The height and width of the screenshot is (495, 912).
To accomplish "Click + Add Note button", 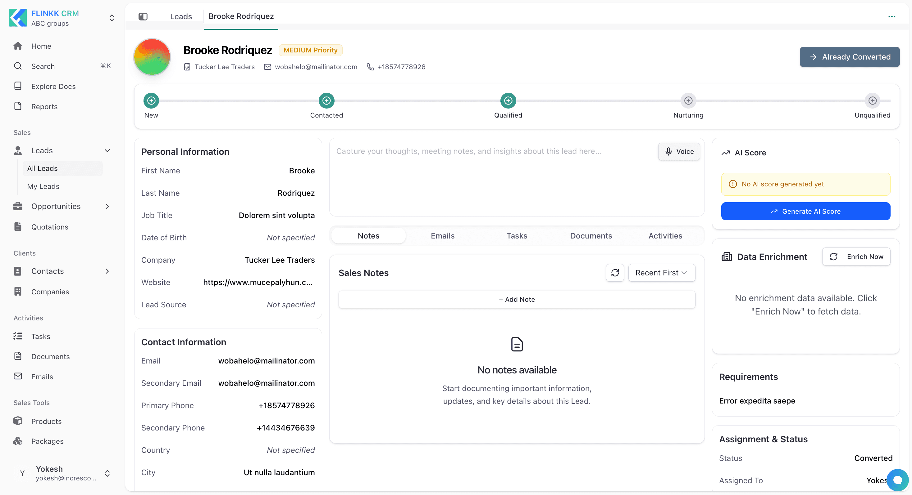I will click(x=517, y=300).
